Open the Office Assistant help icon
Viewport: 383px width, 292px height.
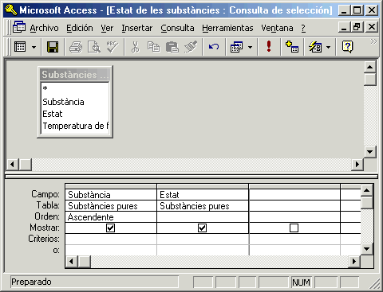pos(347,47)
